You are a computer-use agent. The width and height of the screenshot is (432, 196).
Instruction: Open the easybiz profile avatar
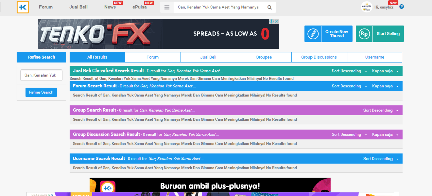pyautogui.click(x=366, y=7)
